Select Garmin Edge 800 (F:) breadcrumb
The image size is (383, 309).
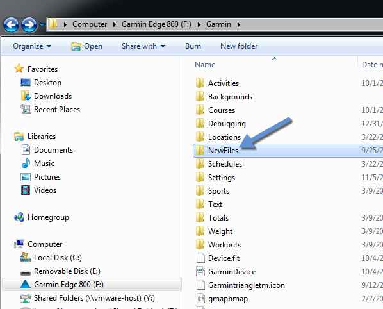click(x=156, y=24)
